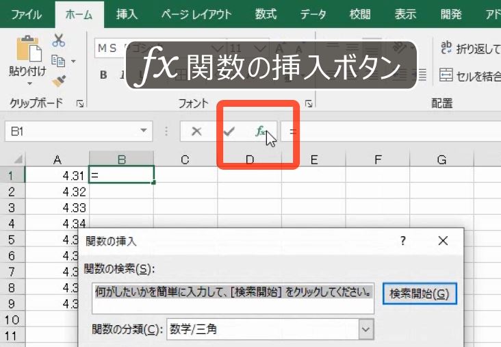This screenshot has width=501, height=347.
Task: Switch to the 数式 tab
Action: (266, 14)
